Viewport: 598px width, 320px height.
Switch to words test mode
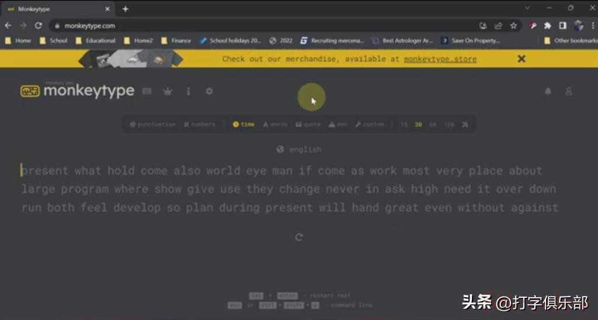click(x=275, y=124)
